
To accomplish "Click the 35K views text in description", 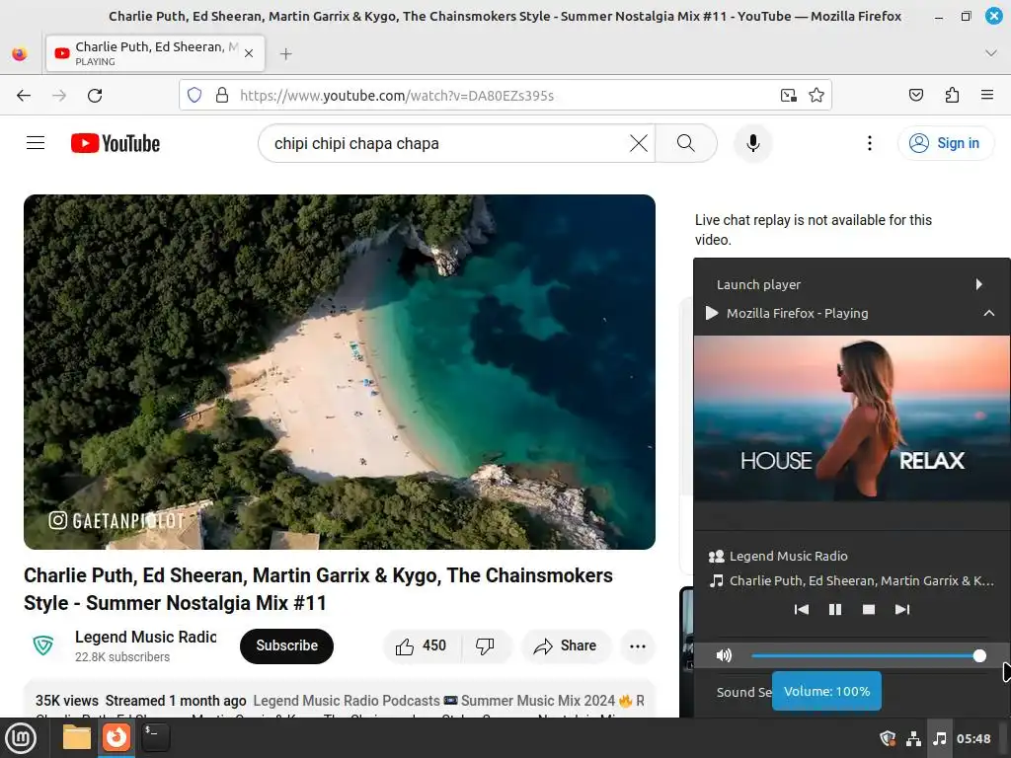I will [x=67, y=701].
